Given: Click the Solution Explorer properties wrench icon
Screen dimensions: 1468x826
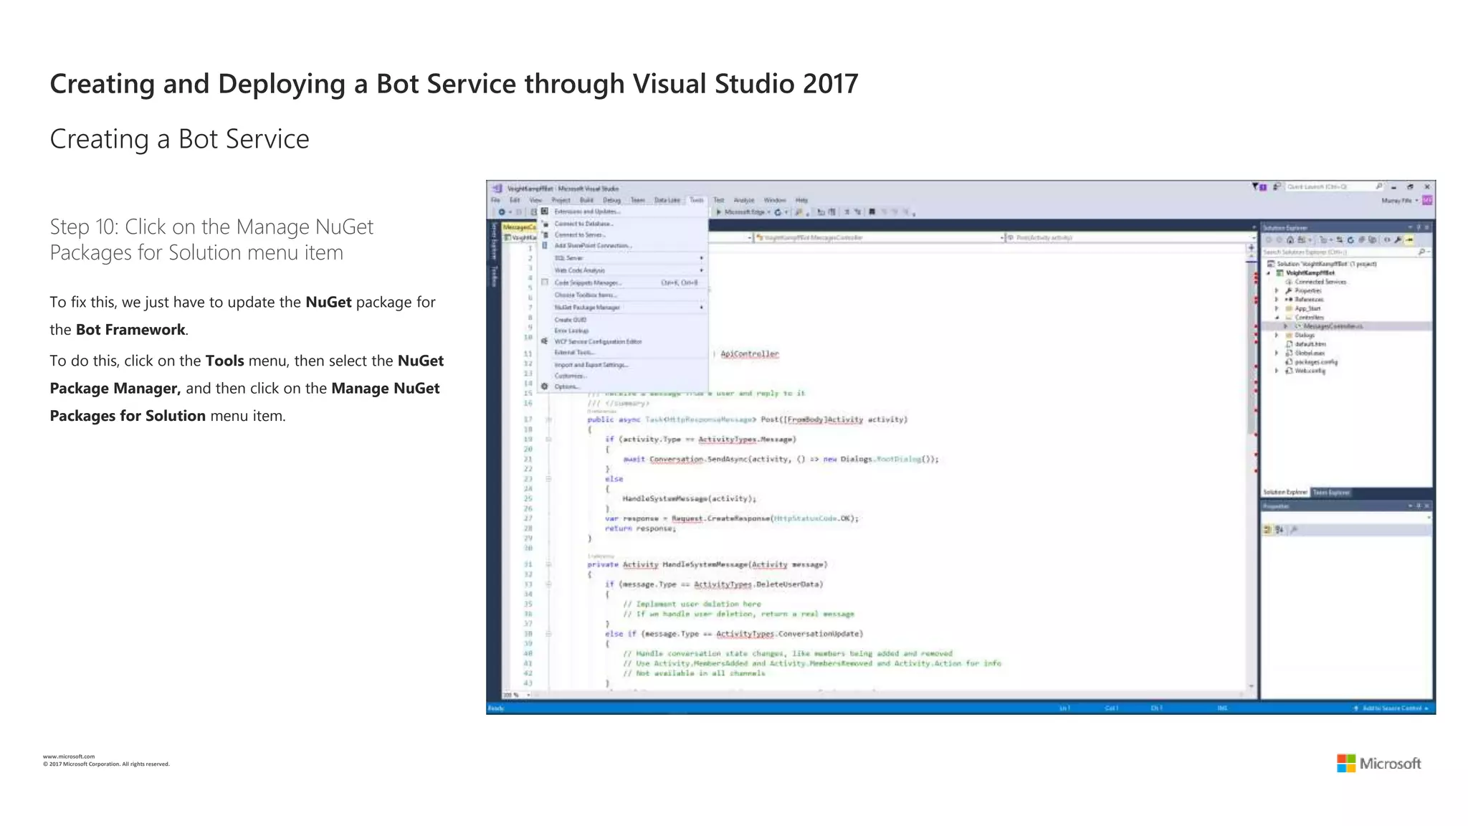Looking at the screenshot, I should 1398,240.
